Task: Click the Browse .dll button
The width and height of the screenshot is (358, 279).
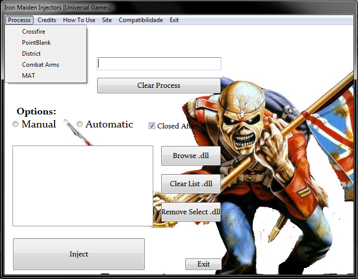Action: 191,156
